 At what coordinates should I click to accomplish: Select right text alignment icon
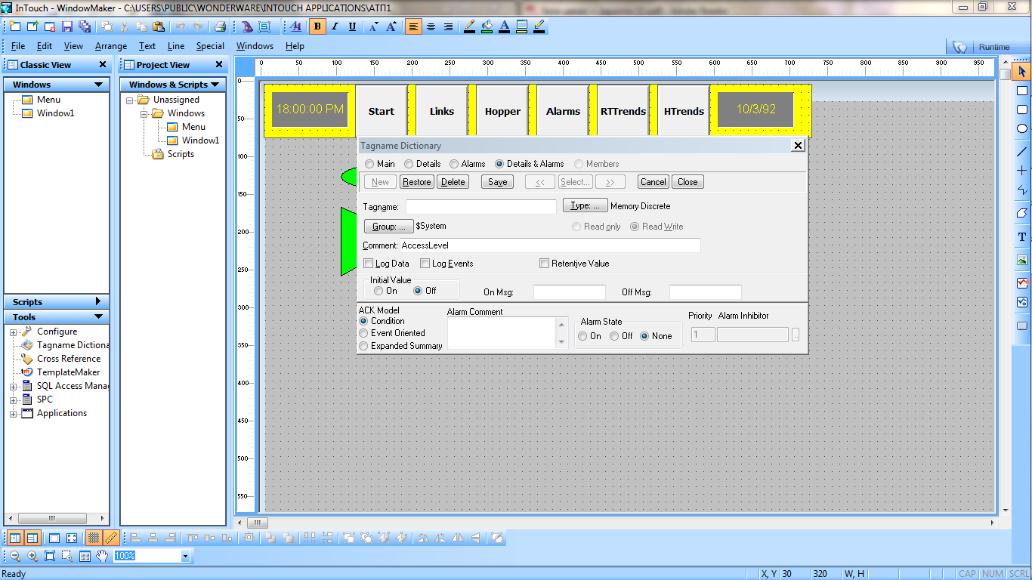point(448,26)
